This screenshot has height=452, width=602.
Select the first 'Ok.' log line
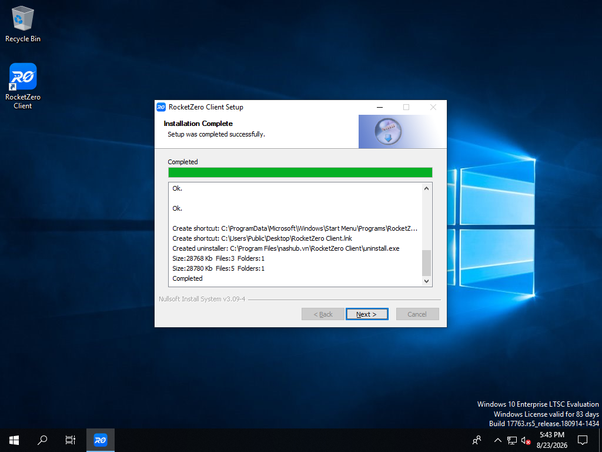point(178,188)
